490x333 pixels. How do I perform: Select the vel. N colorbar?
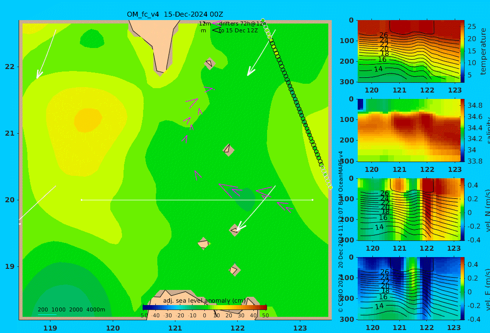(463, 209)
